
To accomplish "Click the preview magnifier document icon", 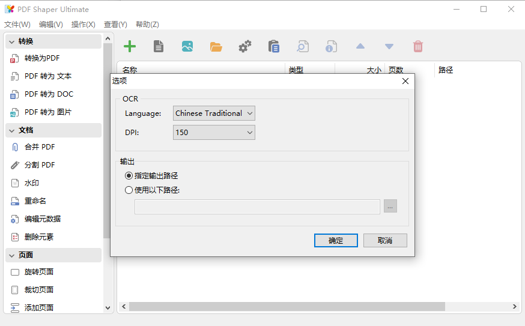I will pos(303,46).
